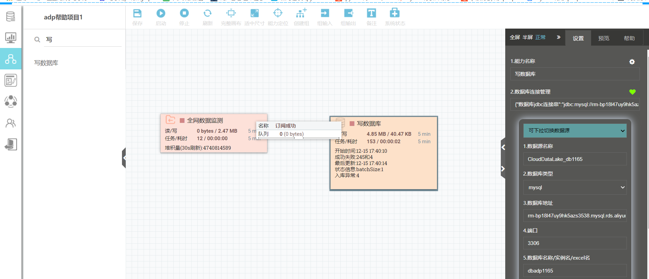Image resolution: width=649 pixels, height=279 pixels.
Task: Open 系统状态 system status icon
Action: (x=395, y=14)
